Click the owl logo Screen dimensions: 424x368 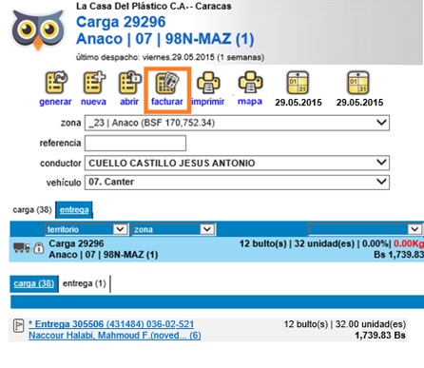(38, 29)
